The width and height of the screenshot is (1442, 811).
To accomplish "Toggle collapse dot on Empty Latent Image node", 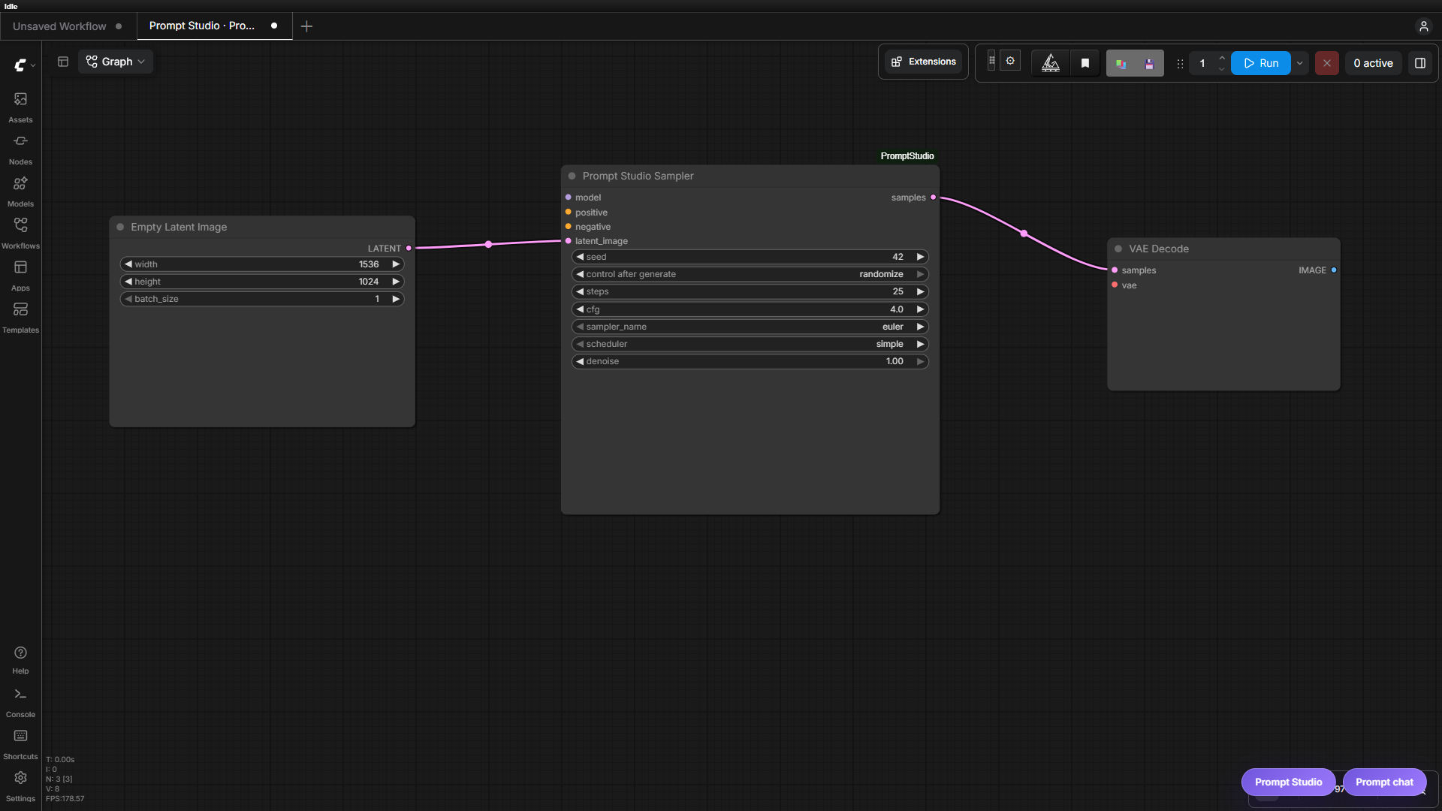I will (x=120, y=227).
